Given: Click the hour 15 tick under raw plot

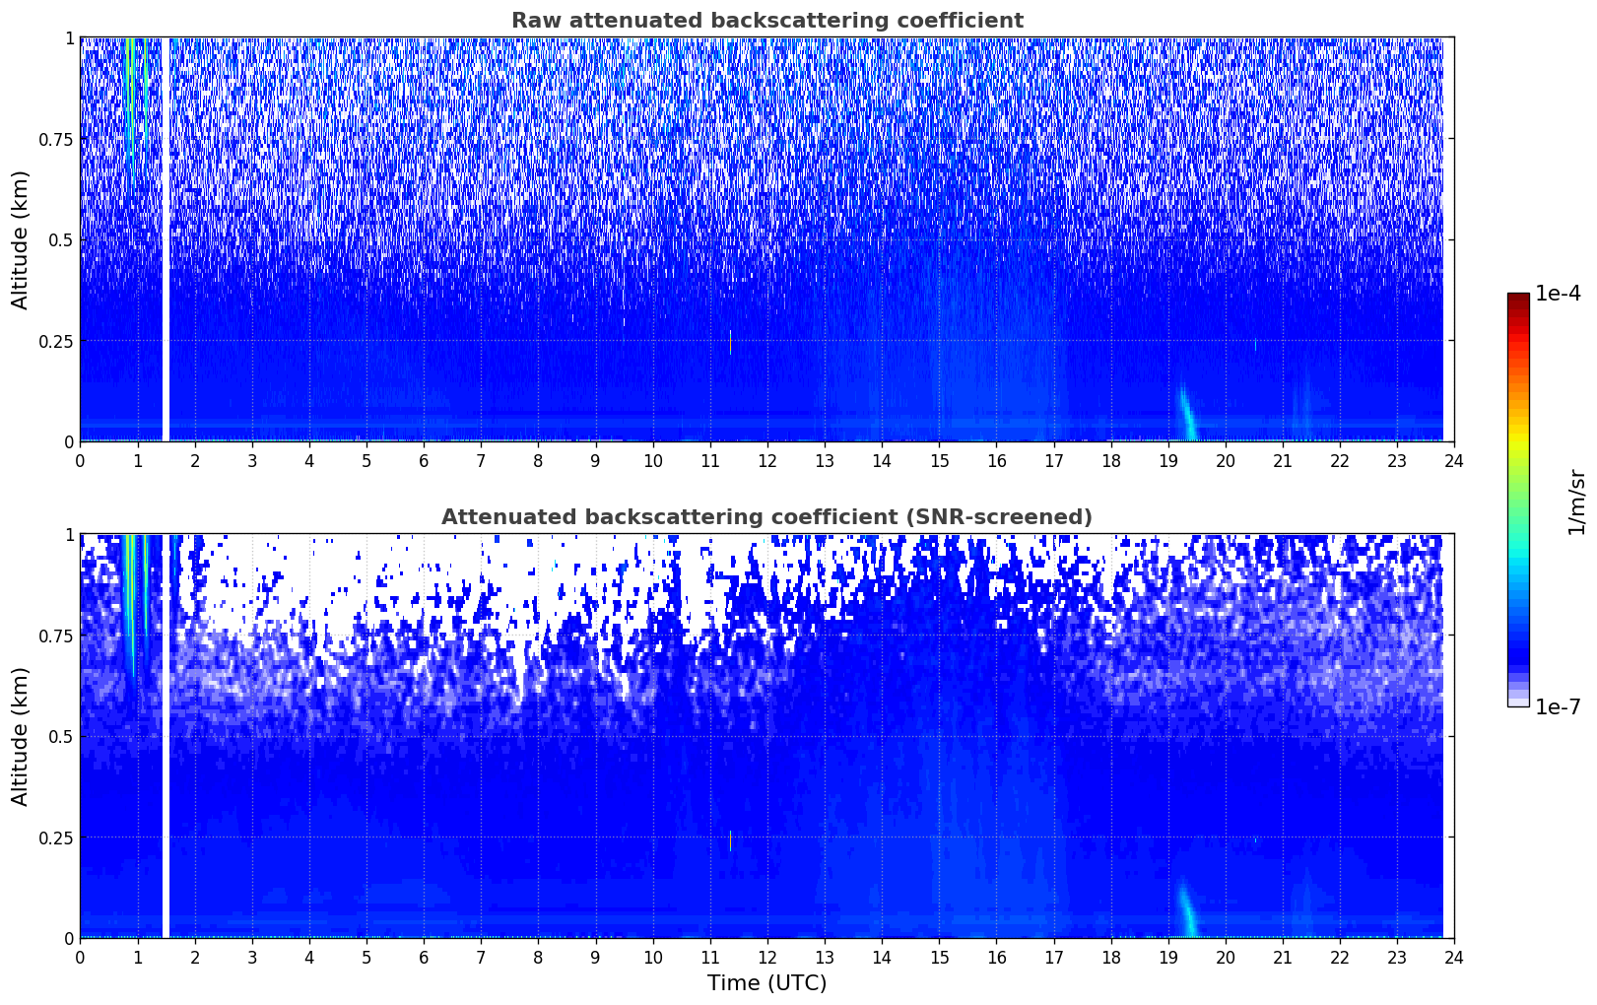Looking at the screenshot, I should 939,460.
